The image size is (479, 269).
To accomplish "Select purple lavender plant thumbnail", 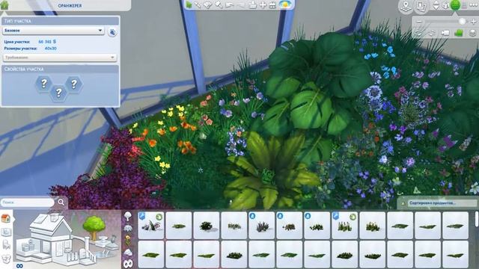I will tap(261, 226).
